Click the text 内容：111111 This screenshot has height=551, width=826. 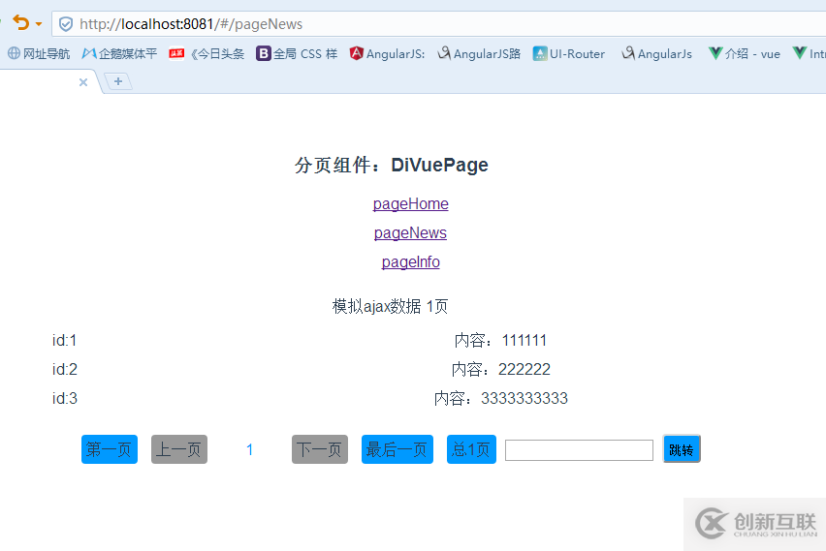[500, 341]
